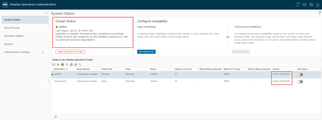Toggle SSH status for the vmb-ops02 node
The image size is (322, 120).
pyautogui.click(x=300, y=82)
